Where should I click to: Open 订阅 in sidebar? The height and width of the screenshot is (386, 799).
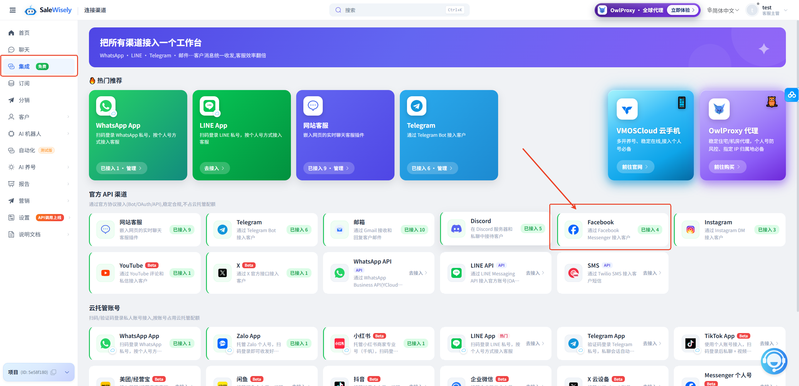coord(39,83)
